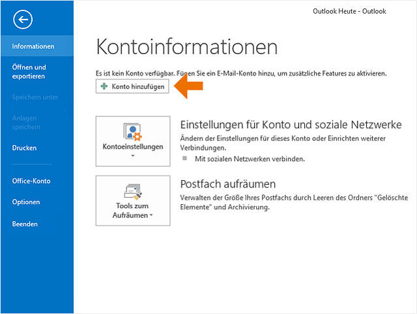Open the Informationen tab
This screenshot has width=417, height=314.
tap(37, 46)
